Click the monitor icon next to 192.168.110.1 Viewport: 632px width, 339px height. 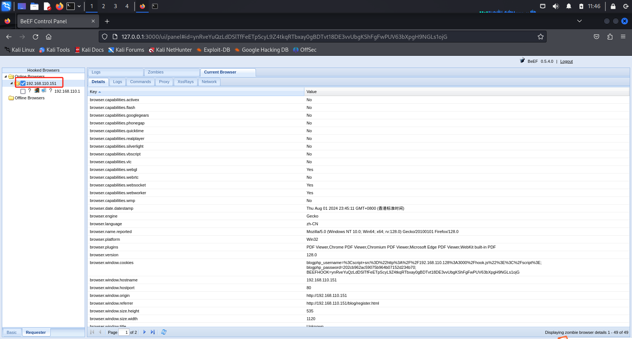point(44,90)
